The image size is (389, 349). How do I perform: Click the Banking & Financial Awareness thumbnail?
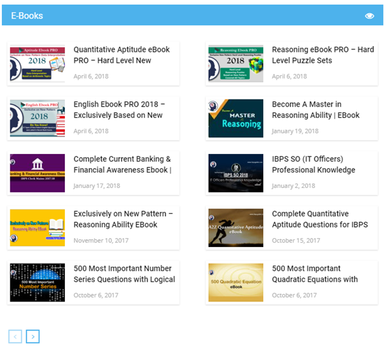pos(37,173)
